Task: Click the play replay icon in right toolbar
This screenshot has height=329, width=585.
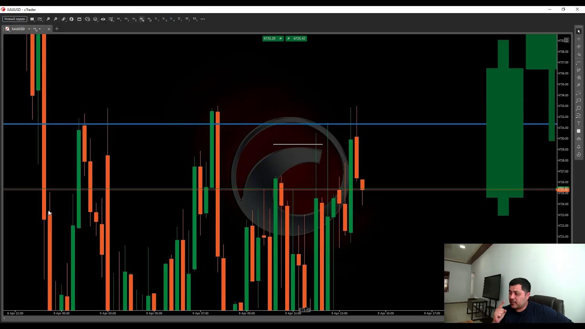Action: 579,154
